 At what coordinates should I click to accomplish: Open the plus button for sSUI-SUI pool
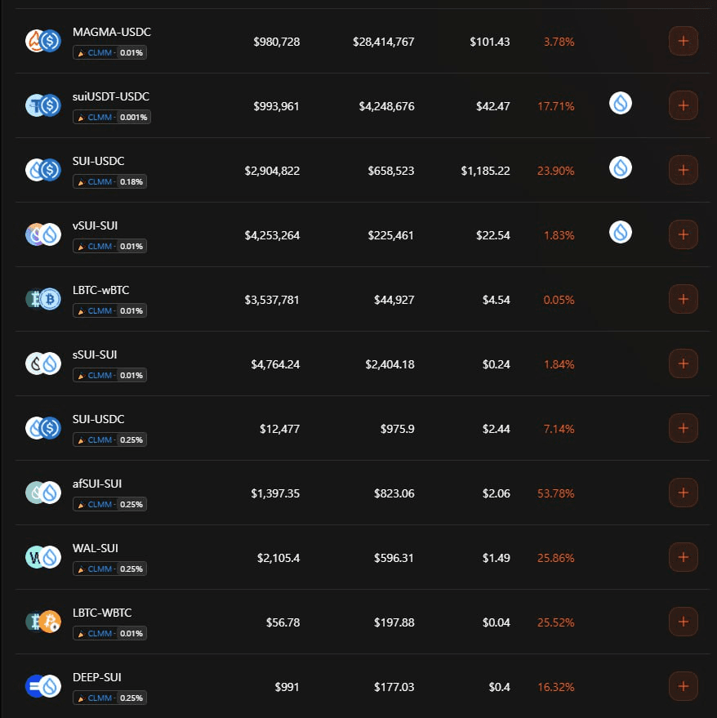click(683, 363)
